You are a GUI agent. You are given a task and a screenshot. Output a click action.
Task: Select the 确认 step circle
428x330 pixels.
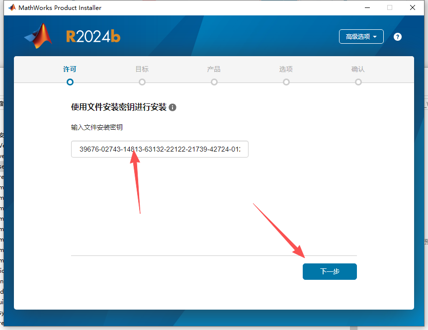pyautogui.click(x=358, y=82)
